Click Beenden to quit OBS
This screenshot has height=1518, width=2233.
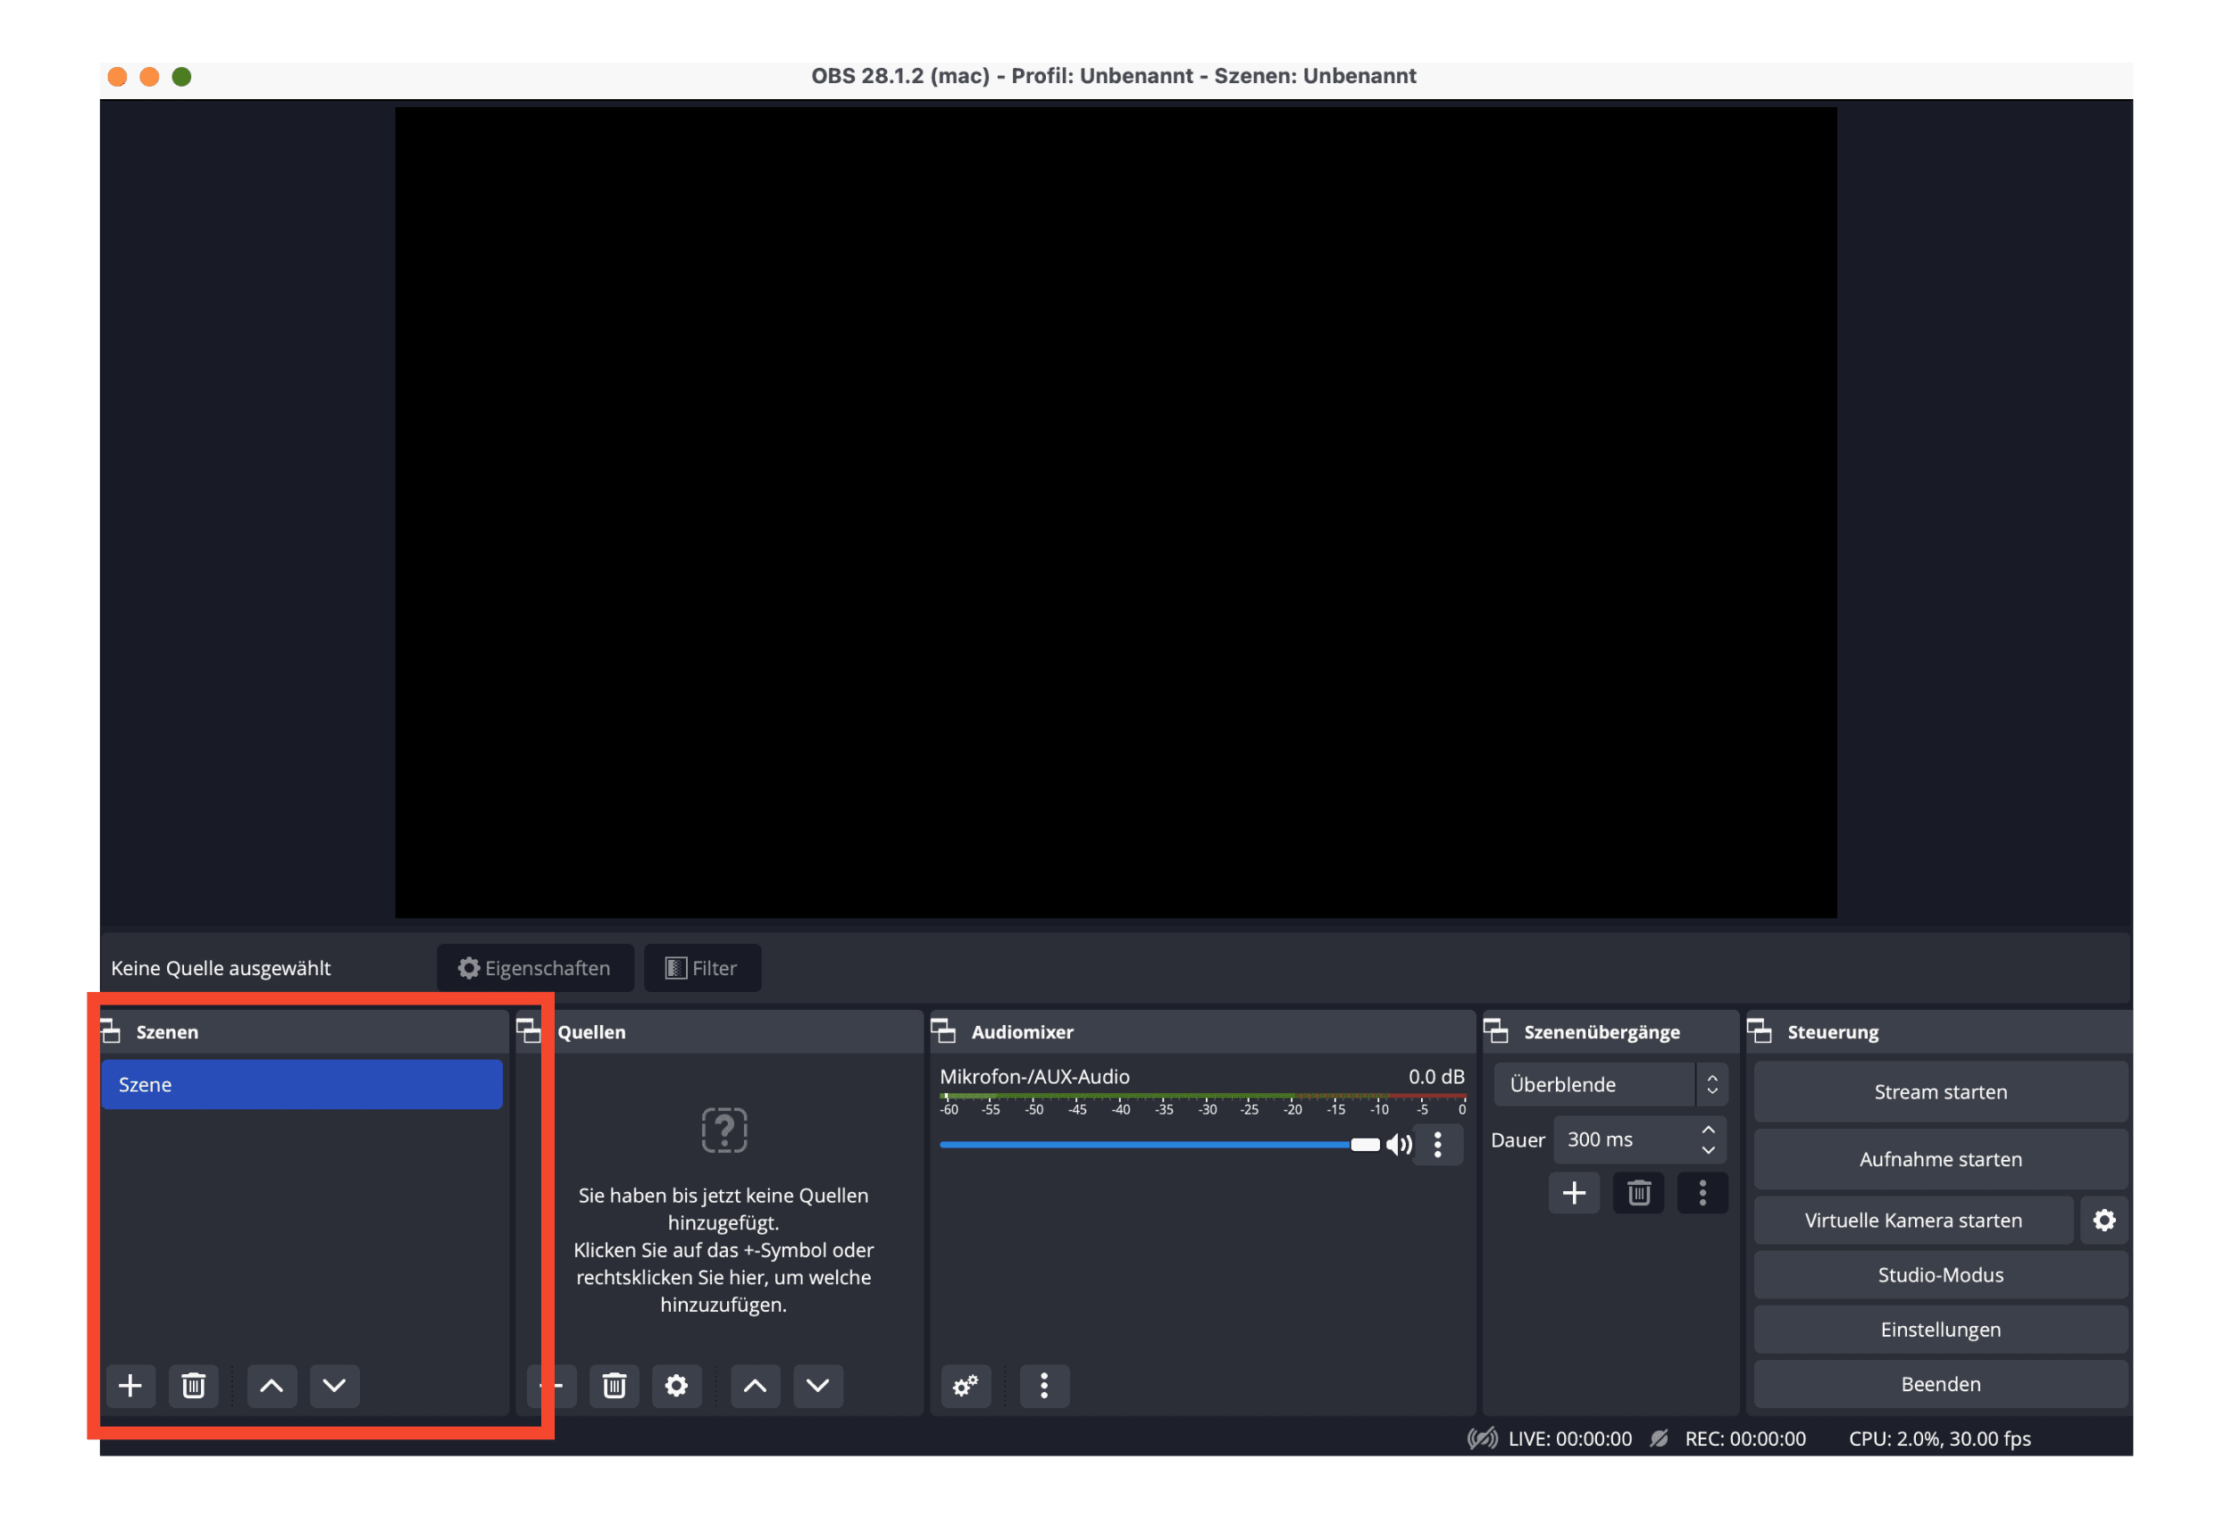(1941, 1384)
